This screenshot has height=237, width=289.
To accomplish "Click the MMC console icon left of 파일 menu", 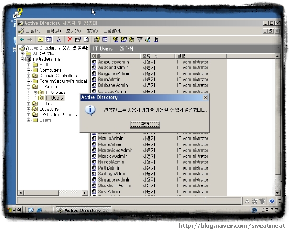I will (21, 31).
